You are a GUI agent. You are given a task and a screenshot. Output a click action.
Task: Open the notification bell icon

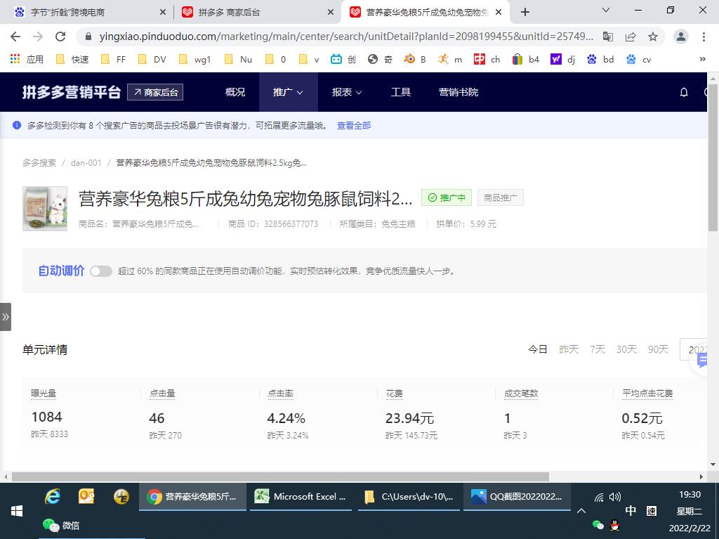pyautogui.click(x=684, y=92)
